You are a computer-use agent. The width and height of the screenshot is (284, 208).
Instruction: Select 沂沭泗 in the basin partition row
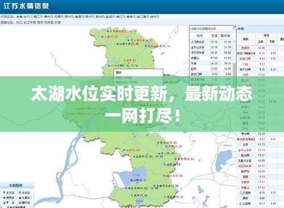pyautogui.click(x=49, y=22)
